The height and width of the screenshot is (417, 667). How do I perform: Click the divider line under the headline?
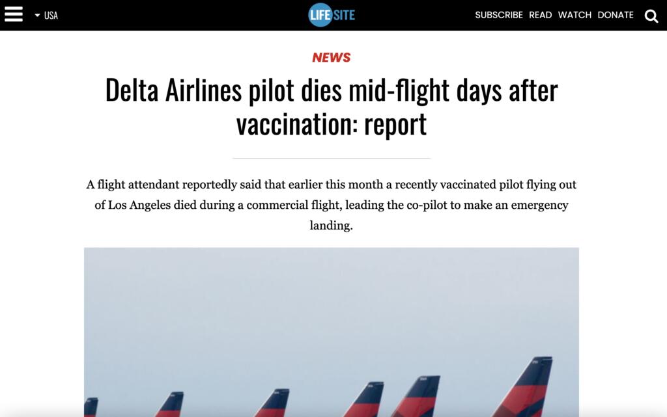331,158
